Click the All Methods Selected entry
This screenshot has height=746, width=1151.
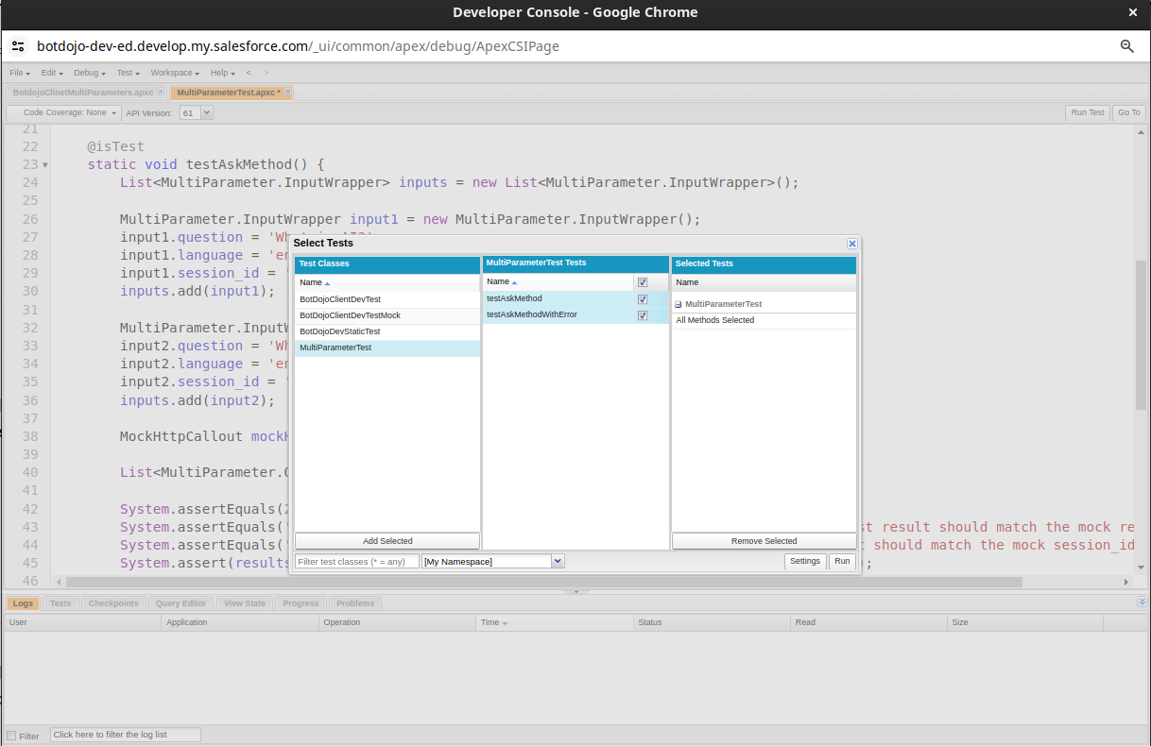tap(764, 321)
